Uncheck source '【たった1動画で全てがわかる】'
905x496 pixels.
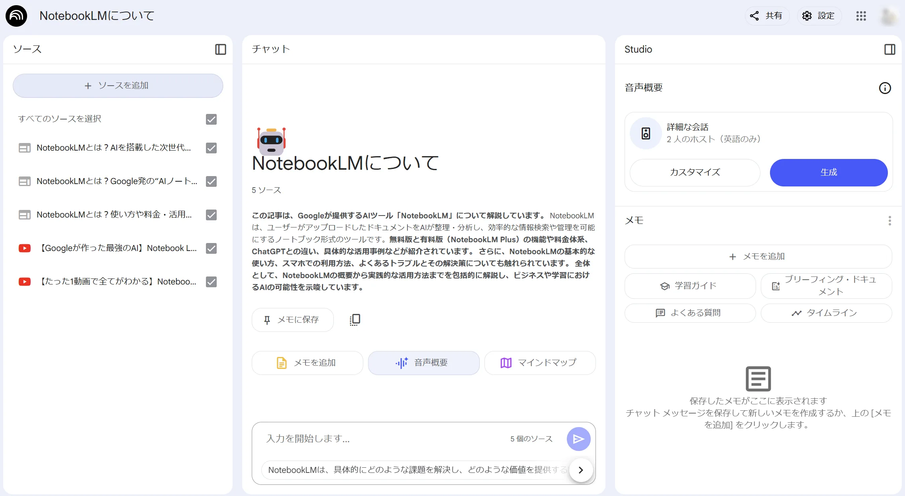[x=211, y=282]
